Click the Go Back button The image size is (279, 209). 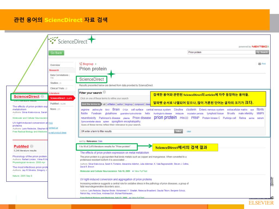point(56,53)
